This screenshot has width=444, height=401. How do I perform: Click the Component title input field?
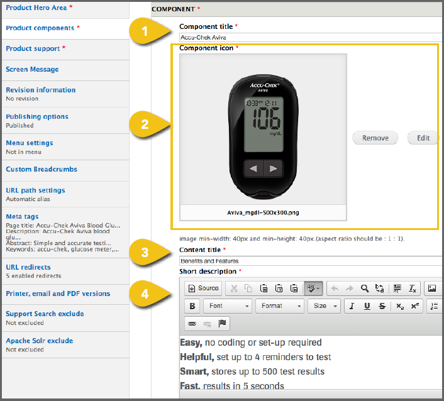(x=311, y=37)
